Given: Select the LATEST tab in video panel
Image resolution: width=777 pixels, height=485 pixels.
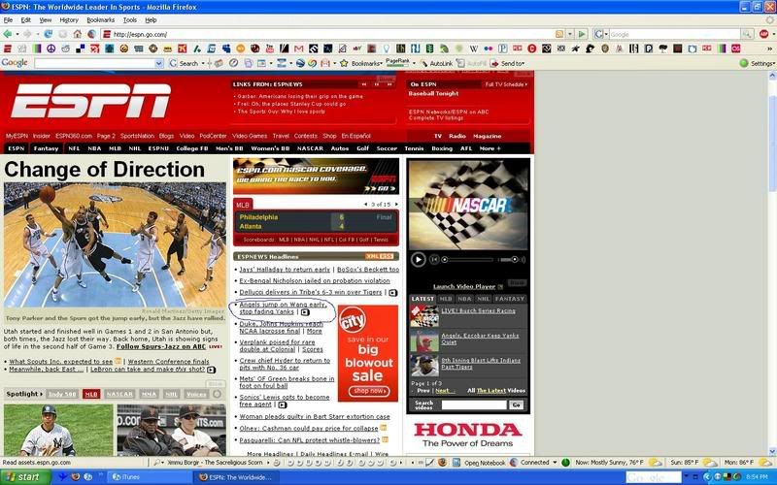Looking at the screenshot, I should point(422,299).
